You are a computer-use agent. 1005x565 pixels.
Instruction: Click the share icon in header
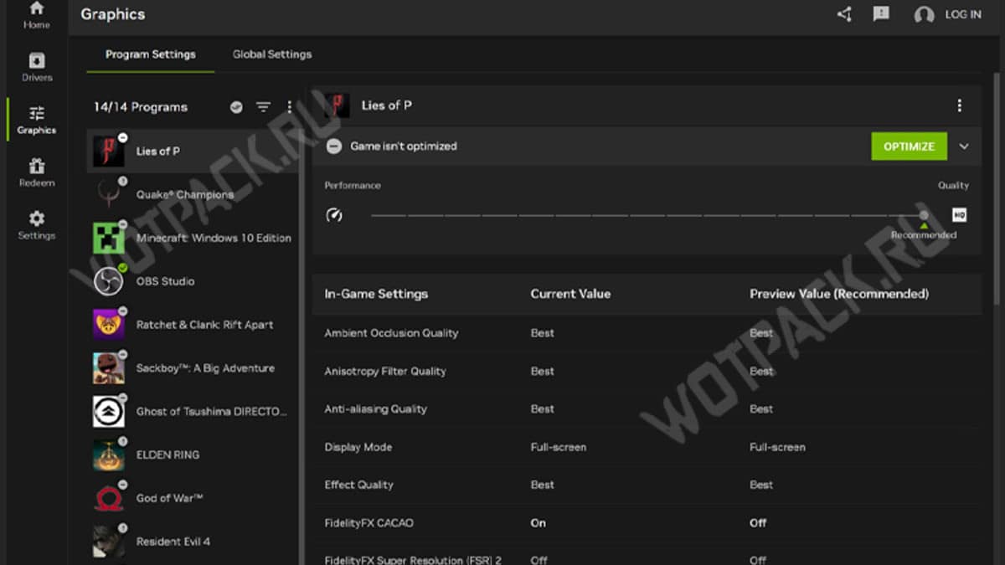(x=843, y=14)
